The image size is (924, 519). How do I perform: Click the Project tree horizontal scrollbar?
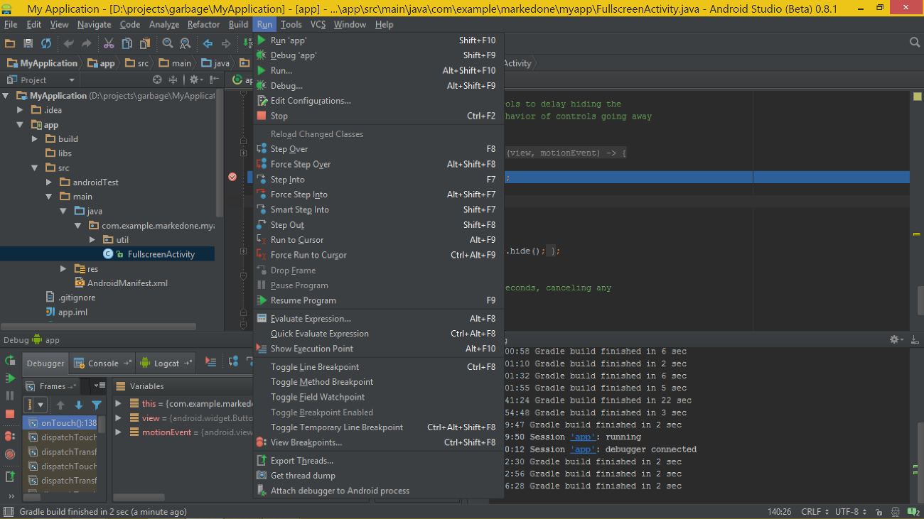click(x=99, y=327)
